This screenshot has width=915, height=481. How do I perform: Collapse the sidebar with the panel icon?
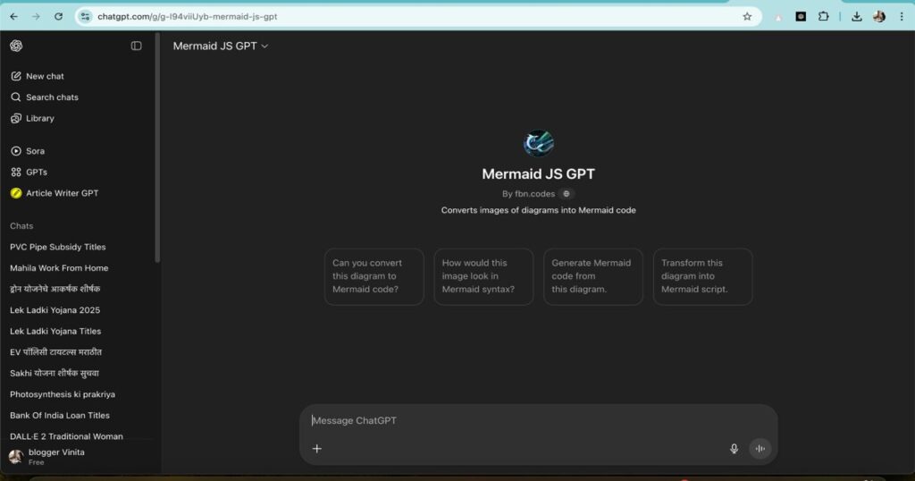click(136, 46)
